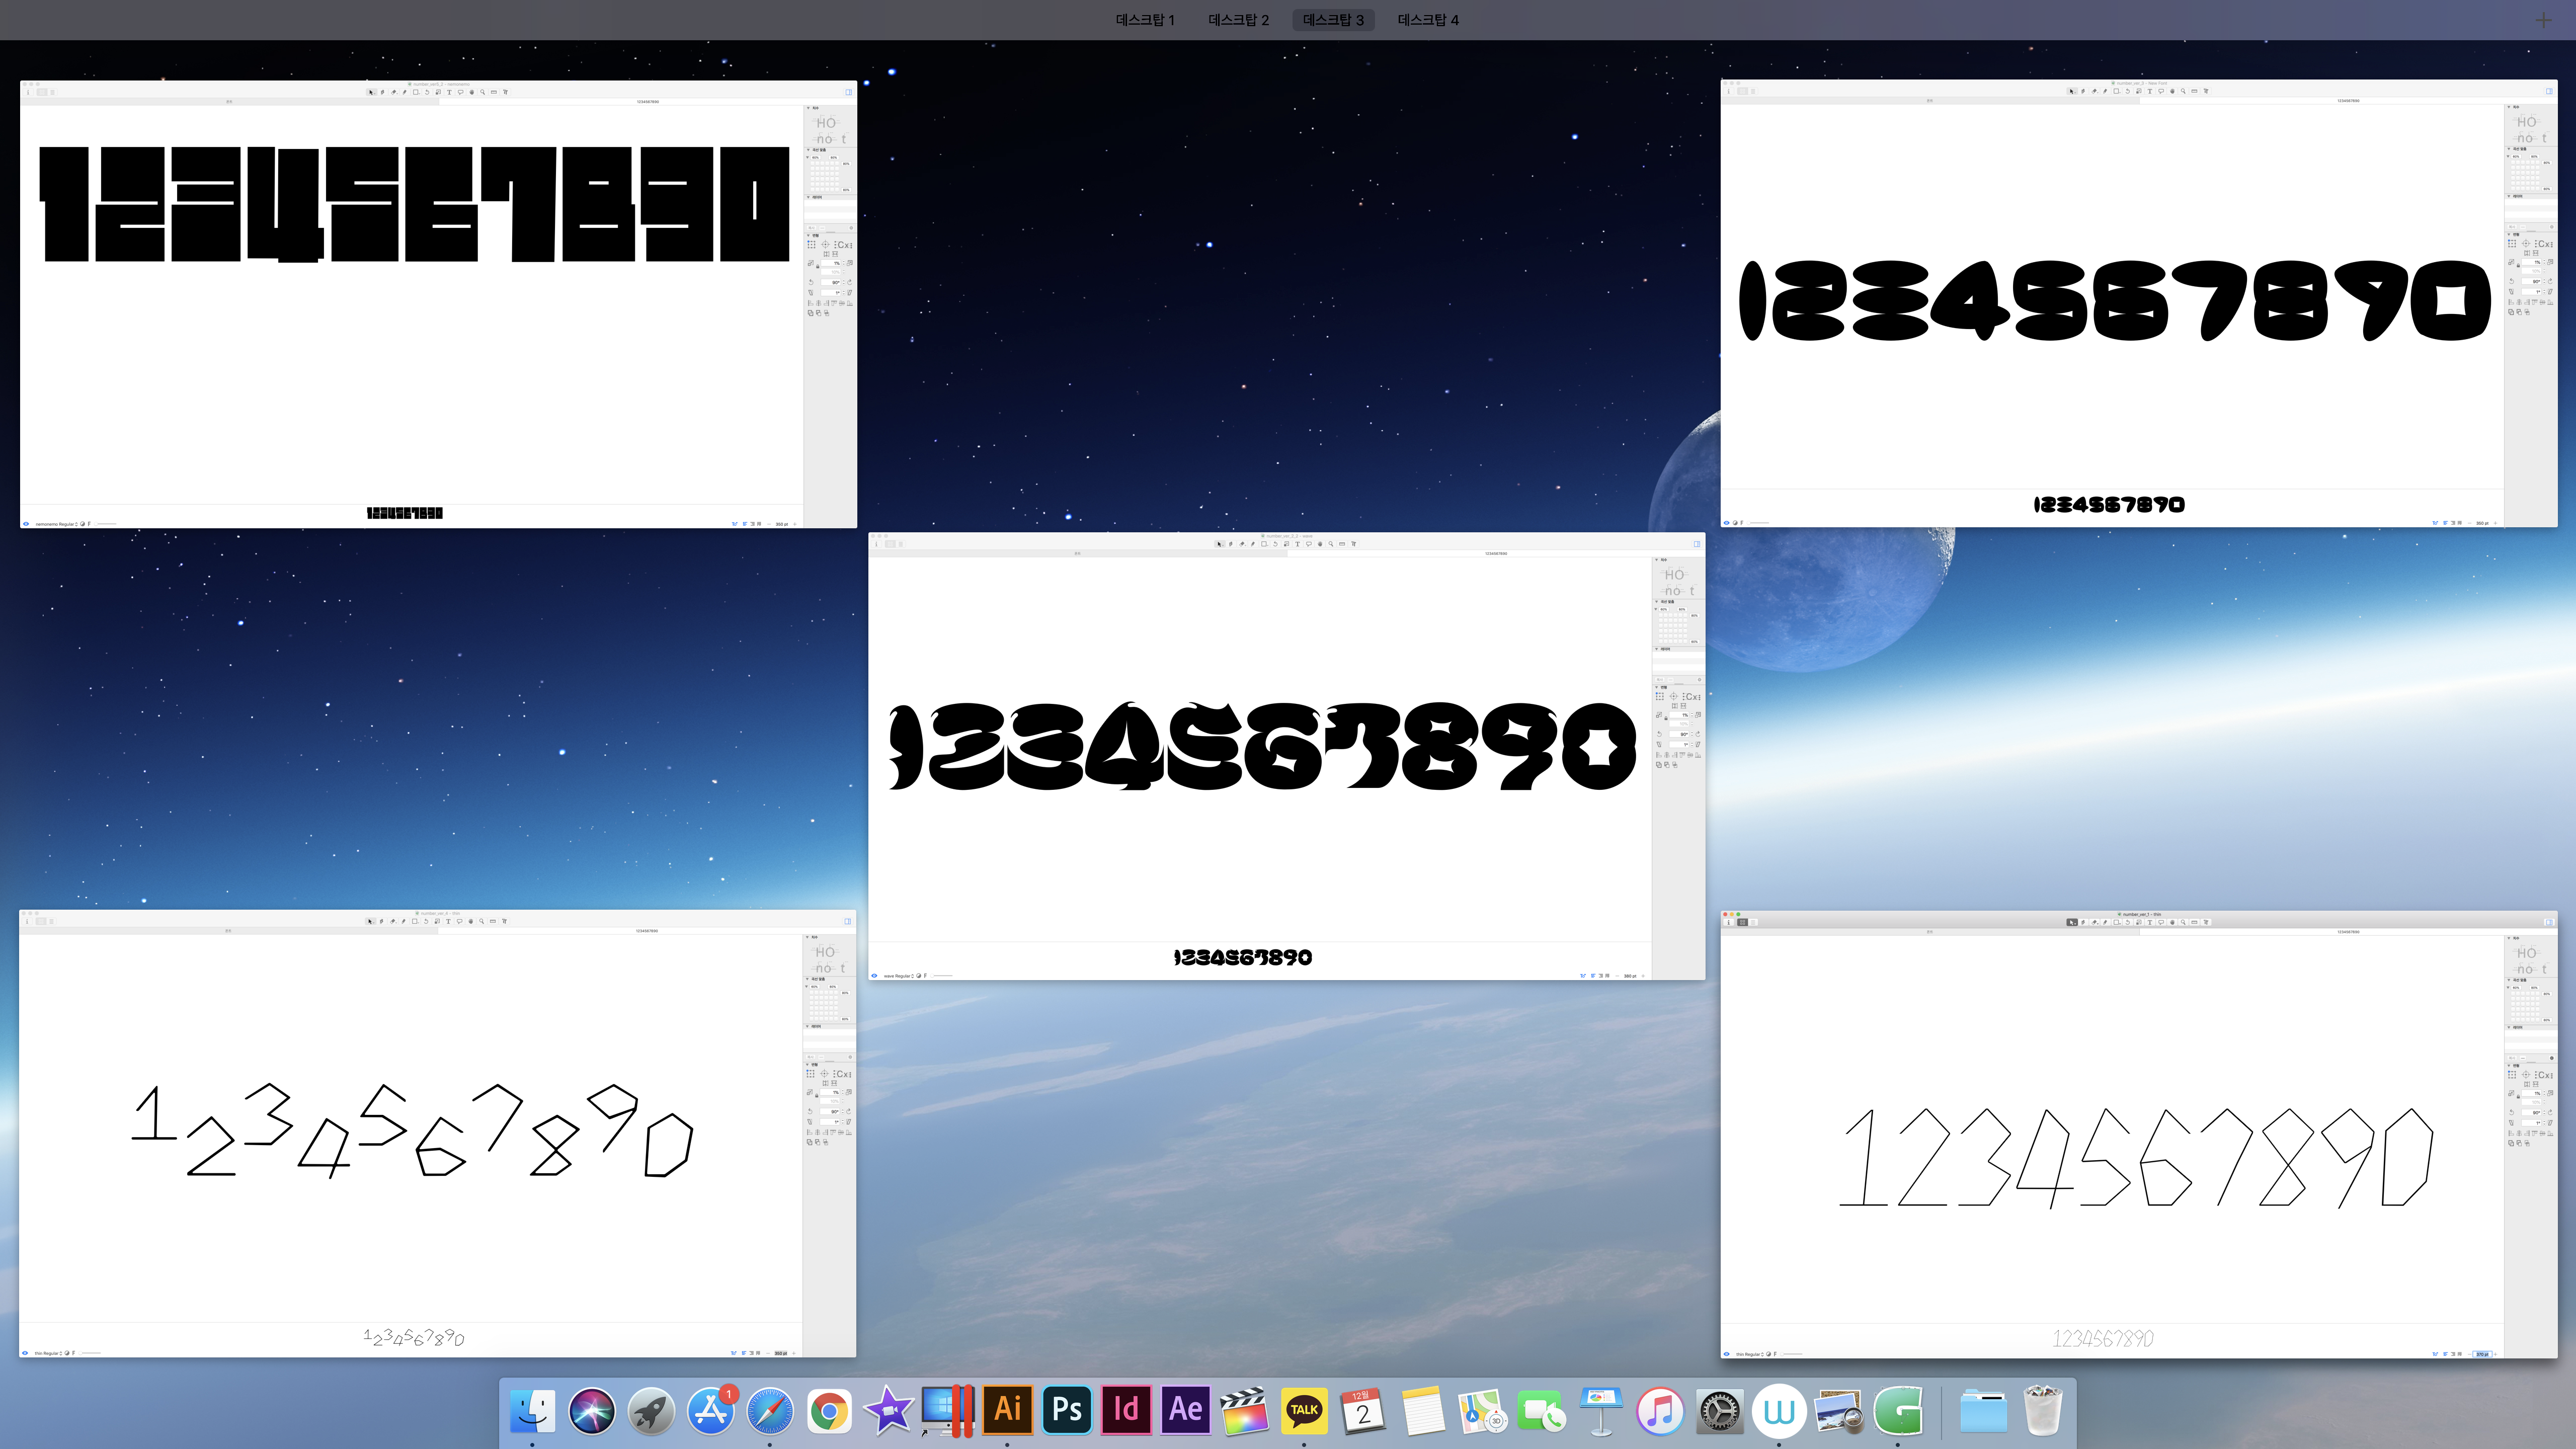Toggle the scale proportion lock in number_ver_1 window

pos(2519,1097)
